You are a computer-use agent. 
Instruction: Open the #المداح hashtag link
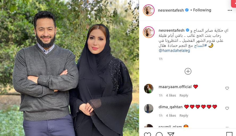click(x=200, y=46)
